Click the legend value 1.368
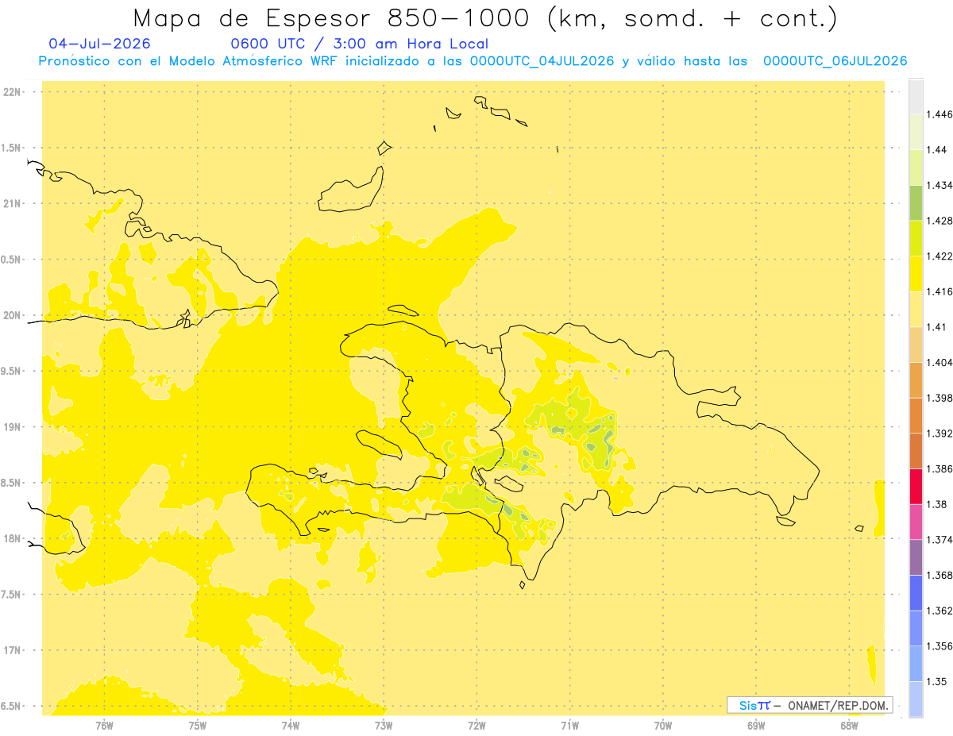Viewport: 953px width, 736px height. point(939,575)
